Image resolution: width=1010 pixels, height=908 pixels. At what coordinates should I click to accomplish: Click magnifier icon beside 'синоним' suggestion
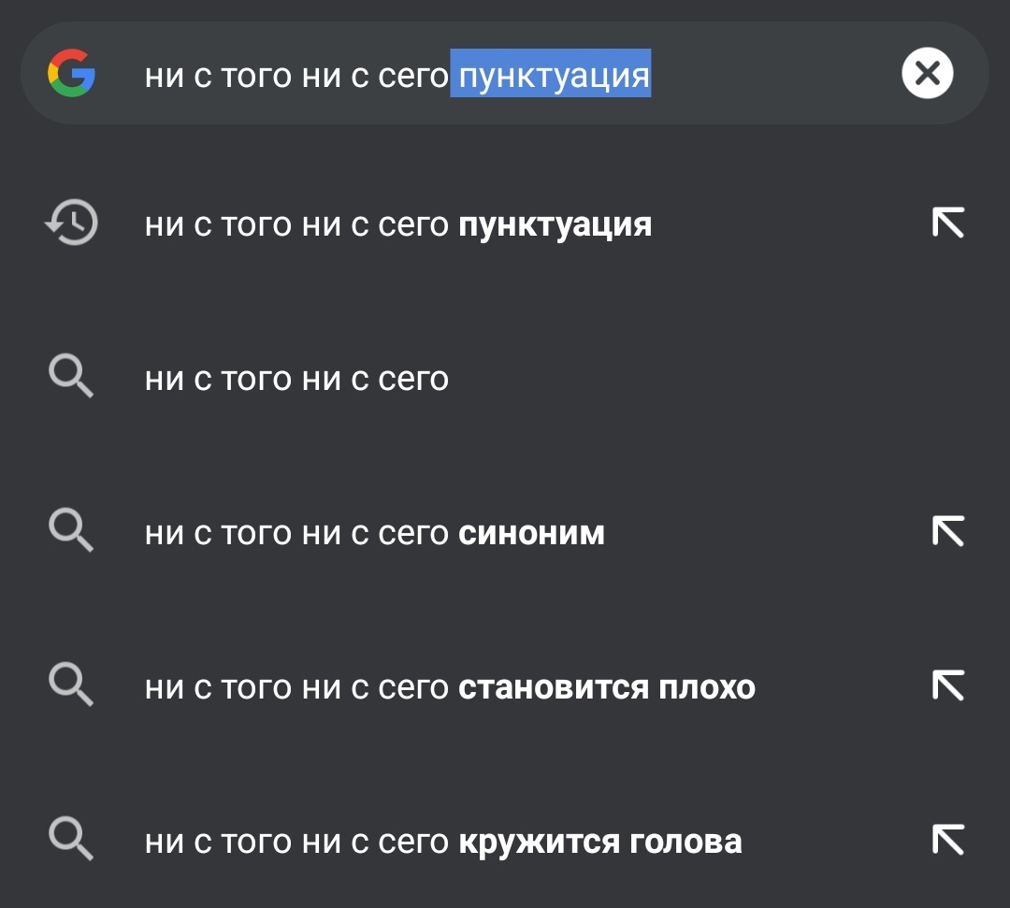tap(71, 530)
